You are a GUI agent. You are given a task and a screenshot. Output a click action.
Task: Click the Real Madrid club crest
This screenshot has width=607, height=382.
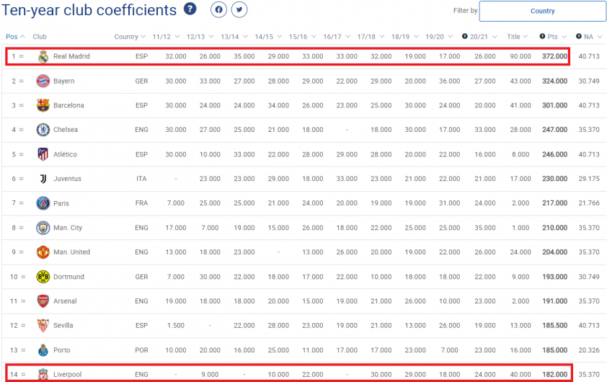(x=43, y=56)
